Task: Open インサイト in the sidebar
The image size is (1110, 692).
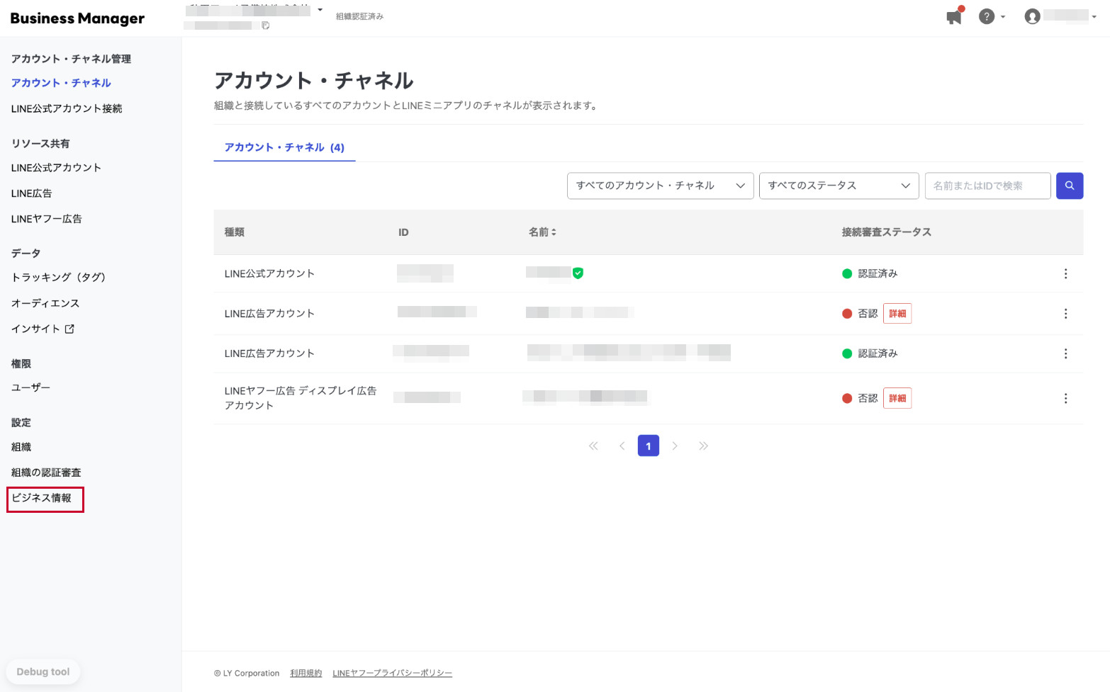Action: pos(35,329)
